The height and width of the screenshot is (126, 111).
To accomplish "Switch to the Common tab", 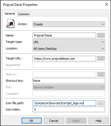I will (x=24, y=14).
